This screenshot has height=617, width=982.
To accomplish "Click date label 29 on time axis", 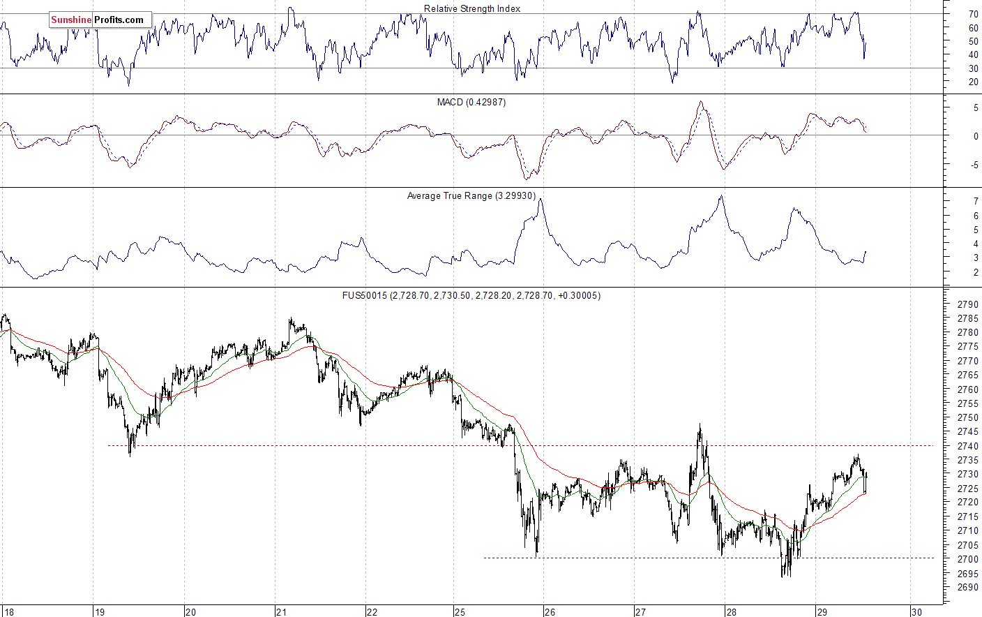I will point(822,612).
